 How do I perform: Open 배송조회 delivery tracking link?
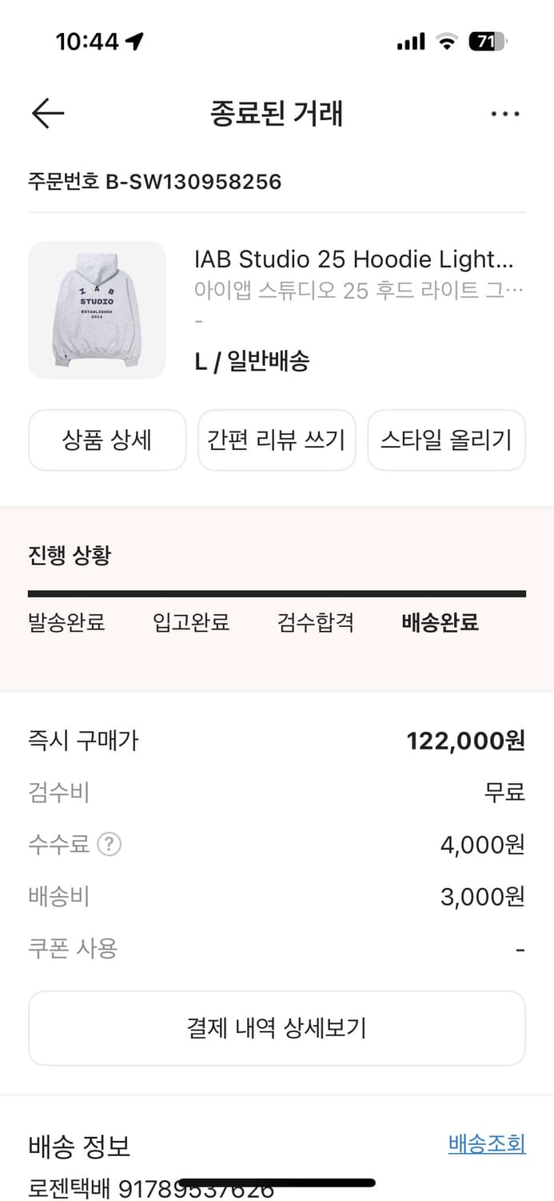[487, 1145]
